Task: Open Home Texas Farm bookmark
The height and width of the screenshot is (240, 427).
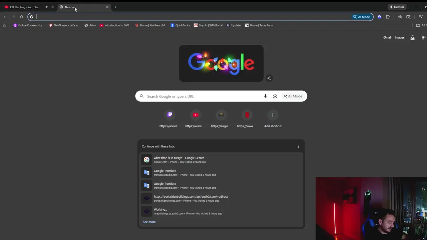Action: click(260, 25)
